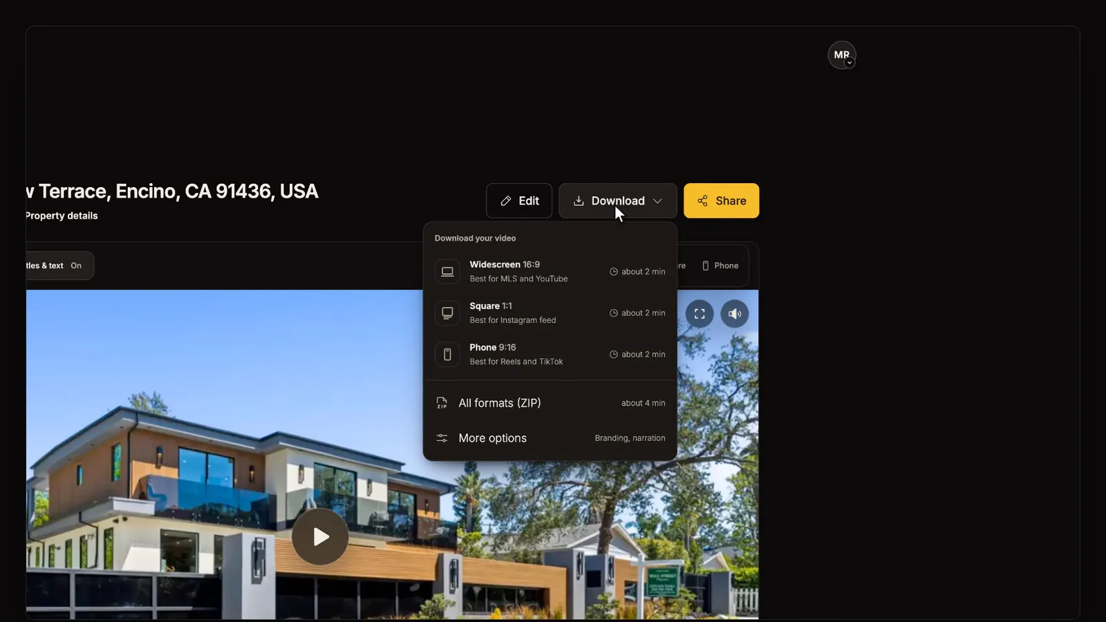Screen dimensions: 1106x622
Task: Open Property details link
Action: [62, 216]
